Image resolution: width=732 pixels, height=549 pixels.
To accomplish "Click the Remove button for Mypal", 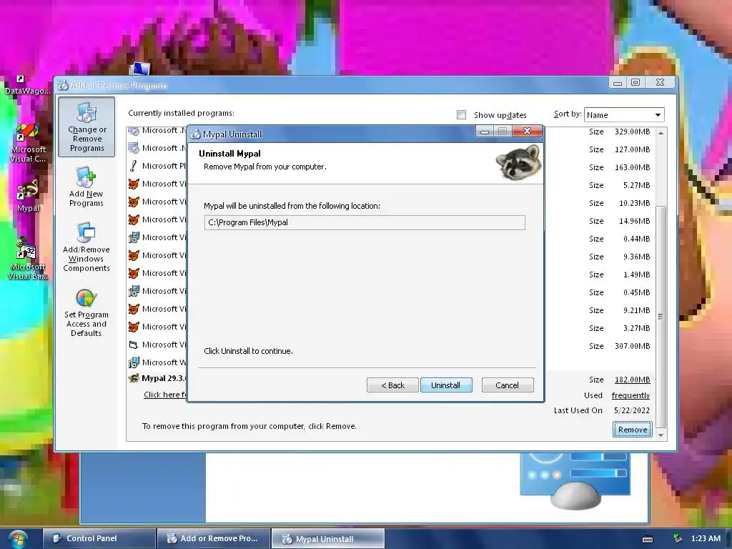I will click(x=632, y=430).
